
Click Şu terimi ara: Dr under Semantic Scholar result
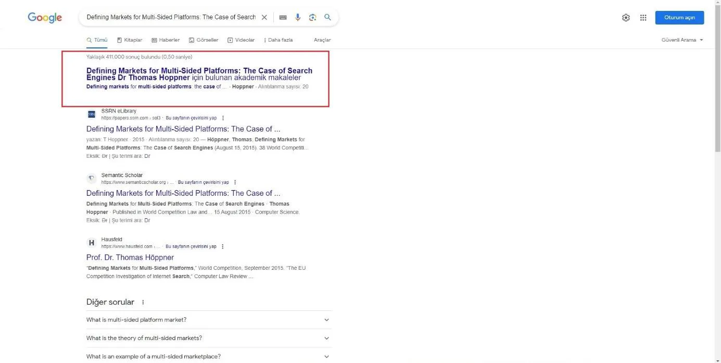[x=131, y=220]
